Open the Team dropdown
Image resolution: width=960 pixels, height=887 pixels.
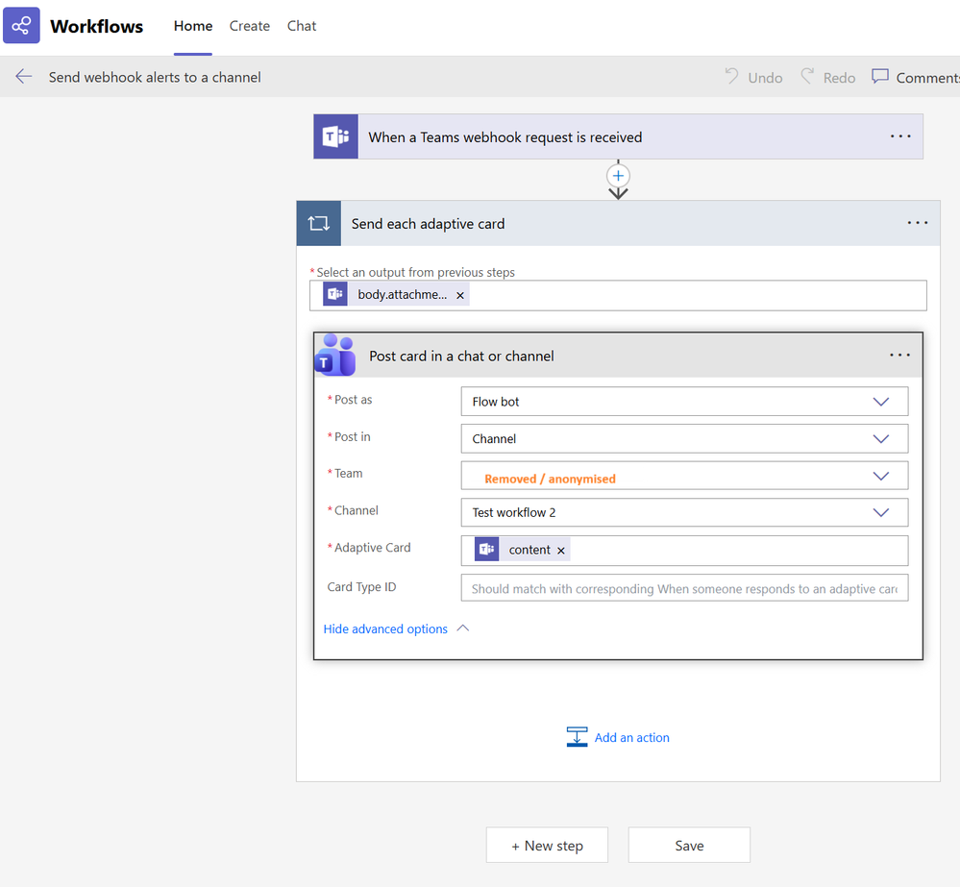point(684,477)
